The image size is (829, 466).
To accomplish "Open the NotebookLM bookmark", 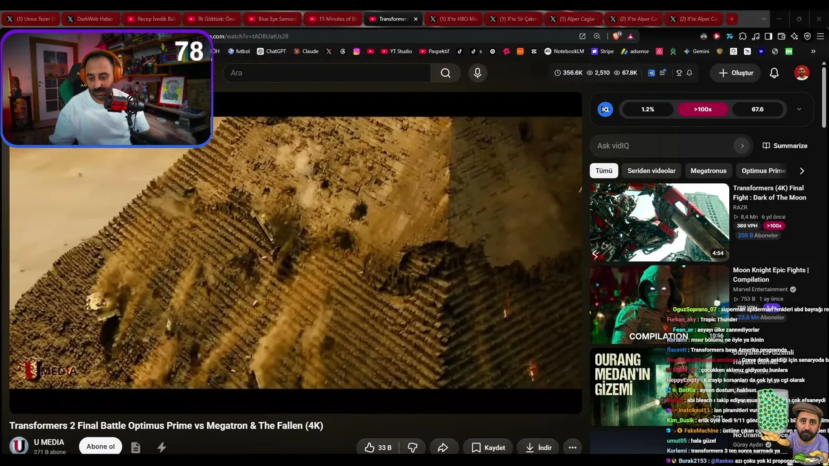I will [564, 51].
